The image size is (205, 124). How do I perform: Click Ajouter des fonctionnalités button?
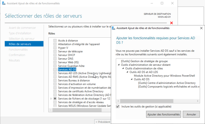click(x=164, y=114)
